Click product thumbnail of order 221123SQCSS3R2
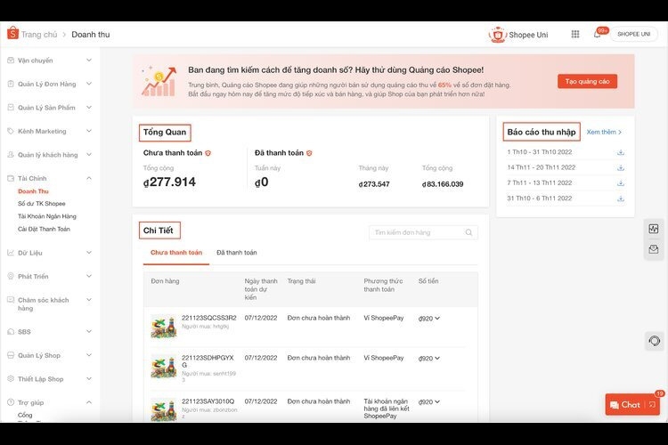The height and width of the screenshot is (445, 668). coord(164,327)
